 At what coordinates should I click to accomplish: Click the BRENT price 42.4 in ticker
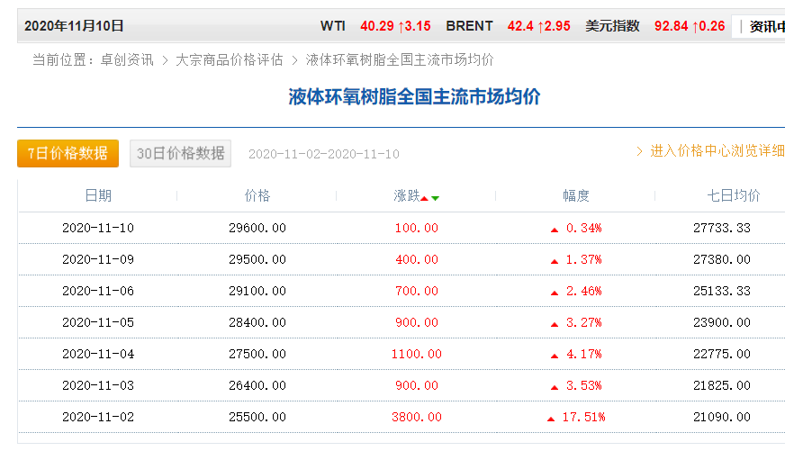point(520,26)
